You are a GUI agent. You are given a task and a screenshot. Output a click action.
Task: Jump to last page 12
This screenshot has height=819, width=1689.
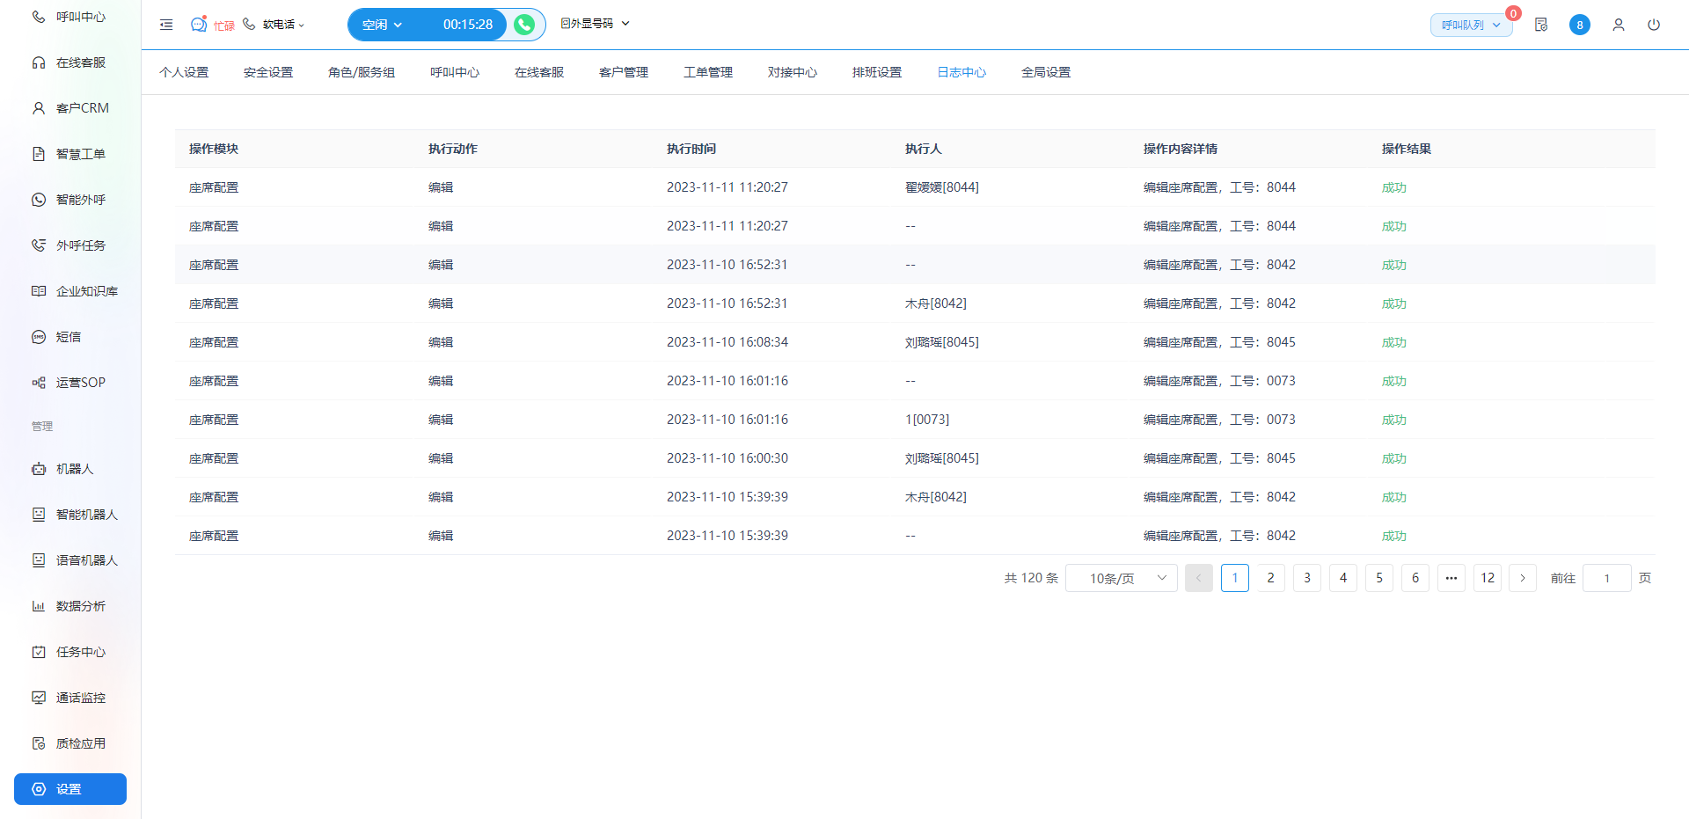click(x=1488, y=578)
